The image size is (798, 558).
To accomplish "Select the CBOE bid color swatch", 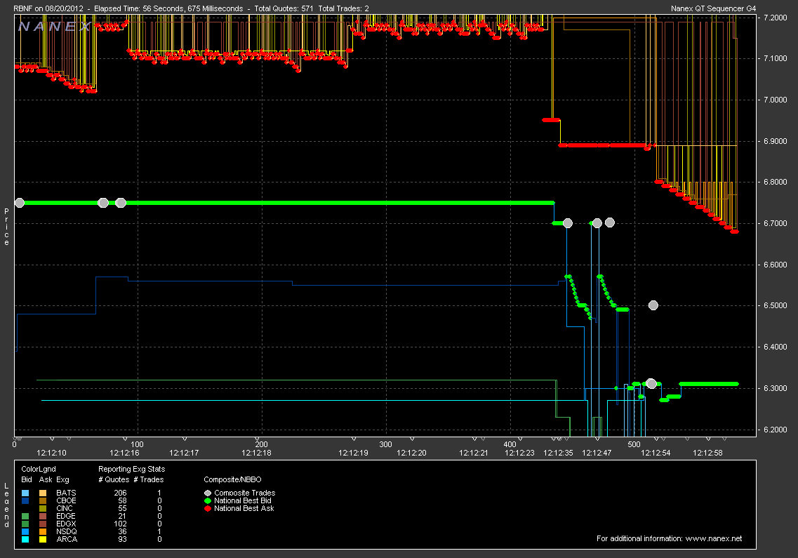I will pyautogui.click(x=25, y=500).
